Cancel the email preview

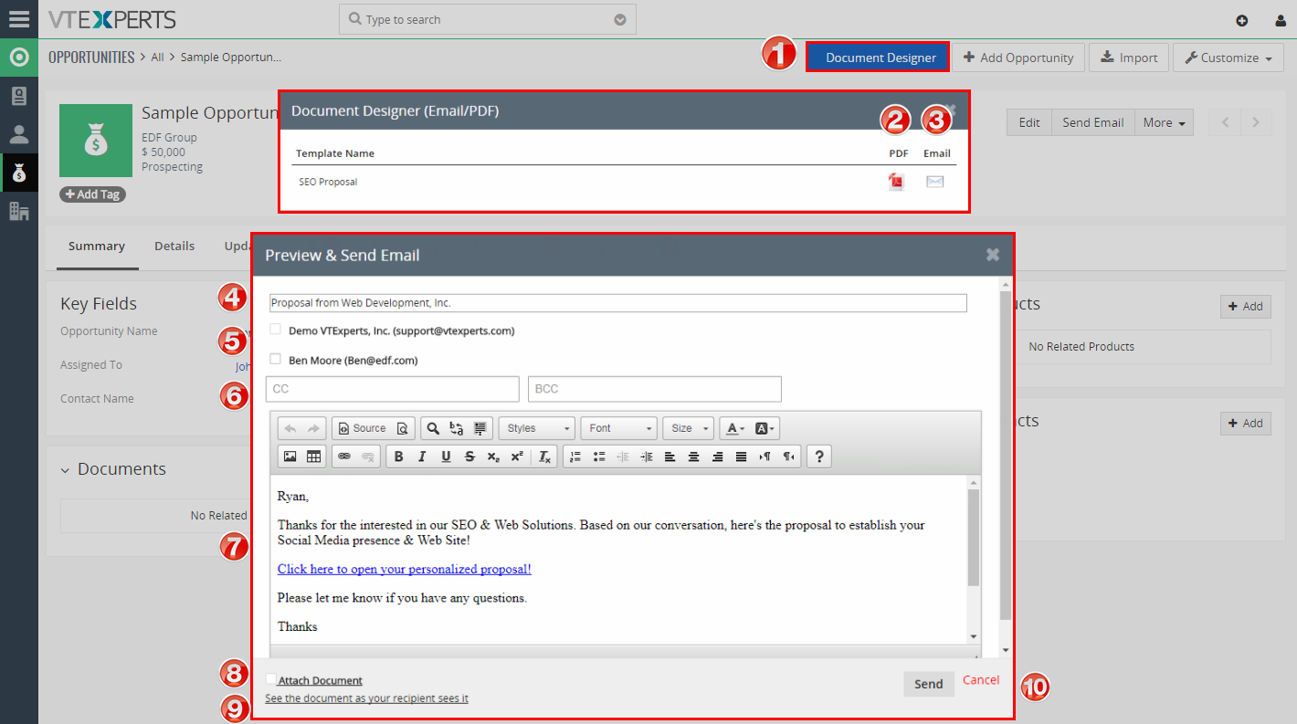point(981,679)
